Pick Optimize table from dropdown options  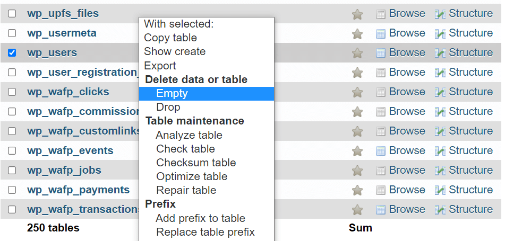(192, 176)
